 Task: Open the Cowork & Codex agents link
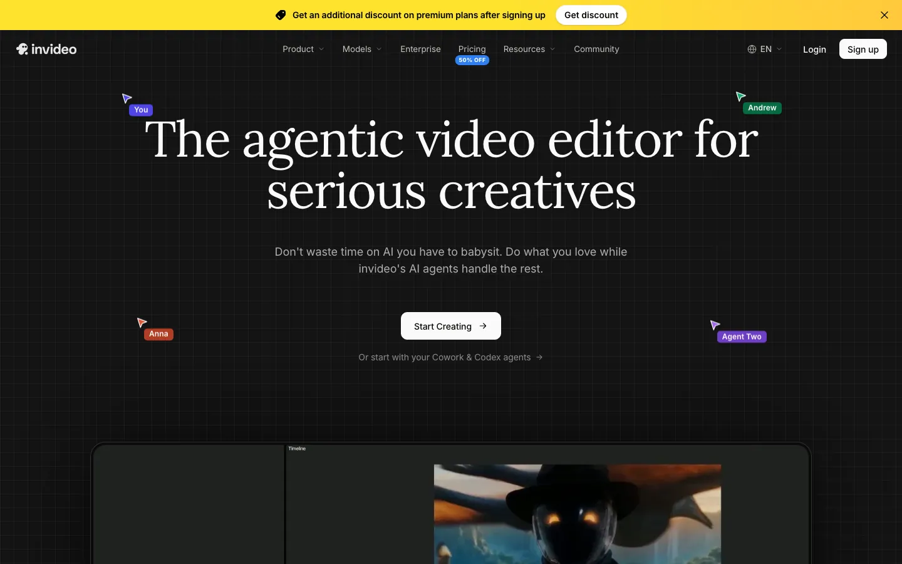[x=450, y=357]
